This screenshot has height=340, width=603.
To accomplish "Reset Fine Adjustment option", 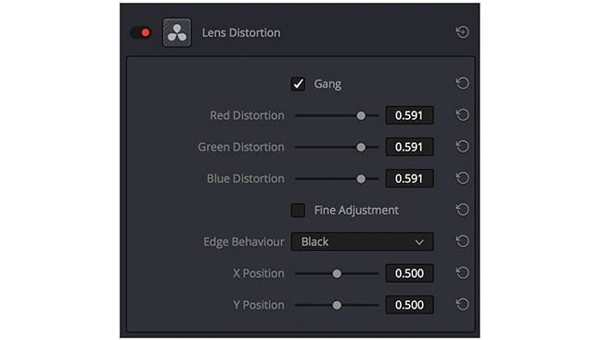I will (x=462, y=209).
